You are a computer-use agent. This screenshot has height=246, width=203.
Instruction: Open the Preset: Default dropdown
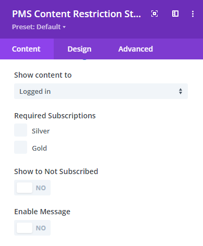39,27
